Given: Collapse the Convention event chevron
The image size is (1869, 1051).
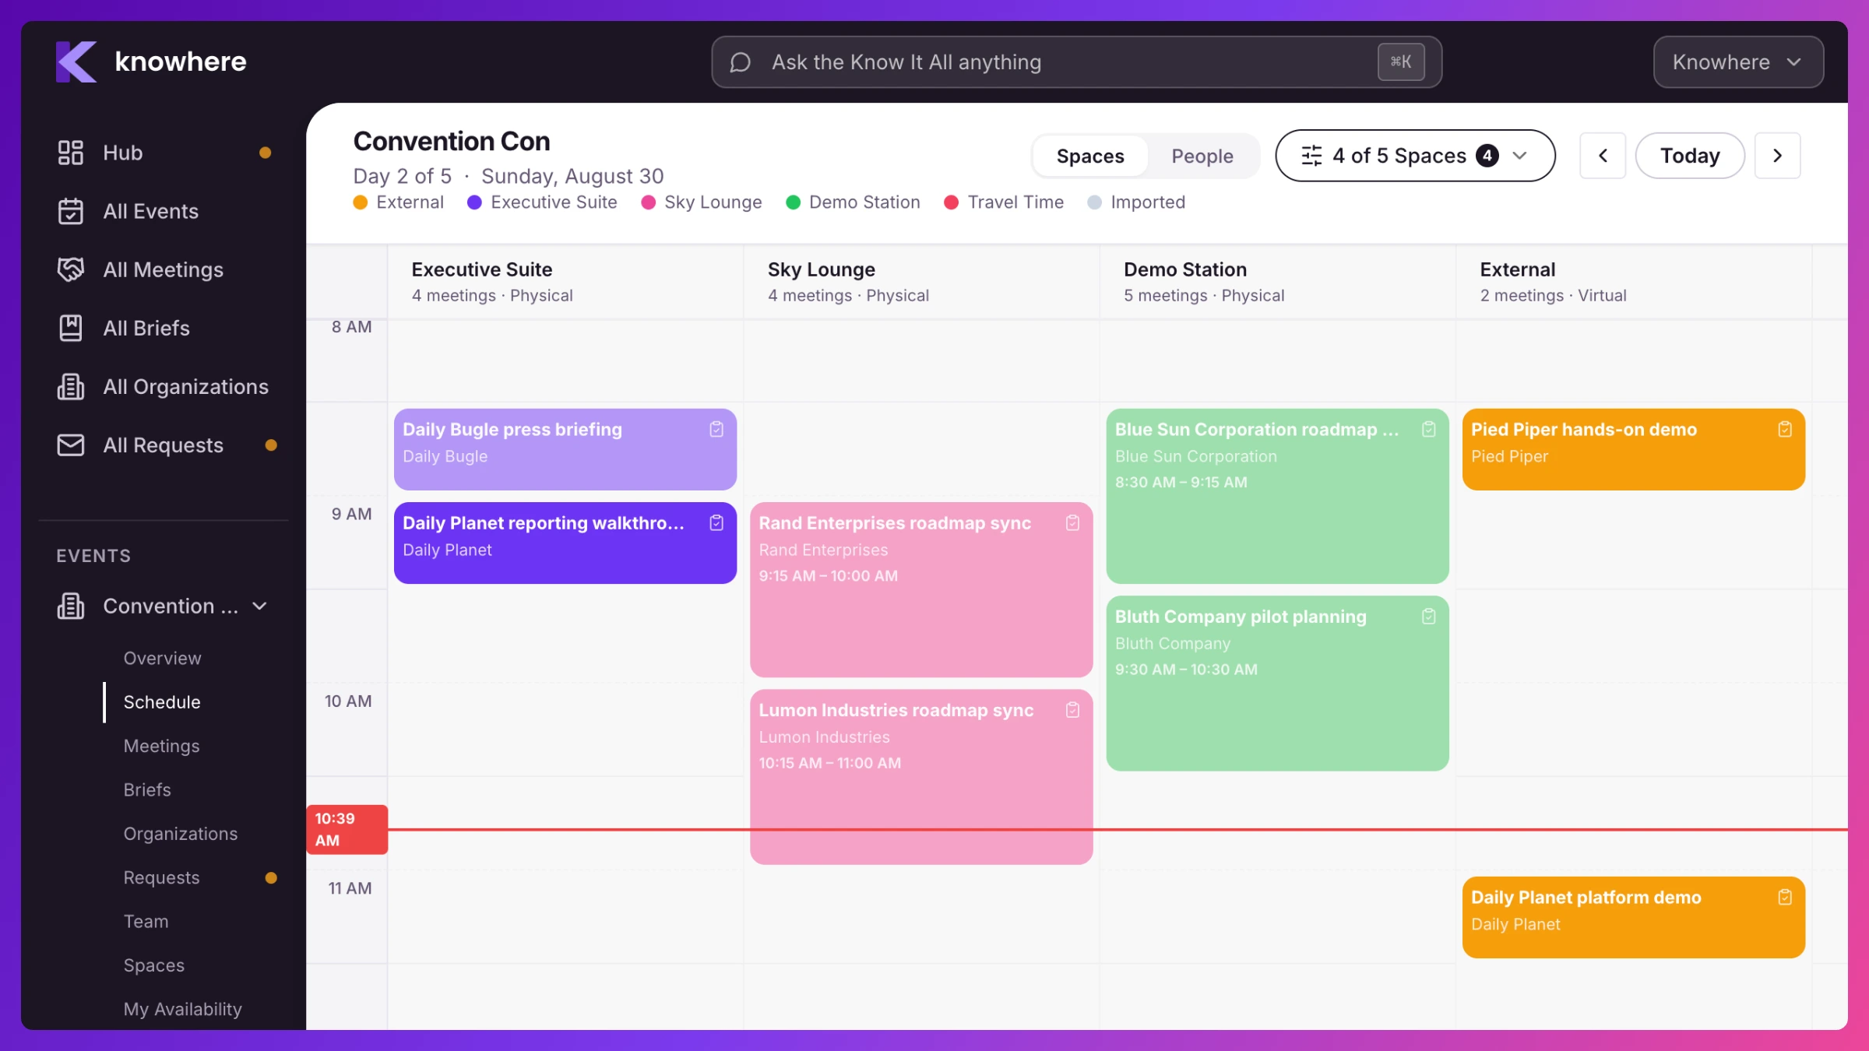Looking at the screenshot, I should 260,606.
